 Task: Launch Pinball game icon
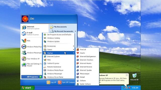pyautogui.click(x=78, y=77)
